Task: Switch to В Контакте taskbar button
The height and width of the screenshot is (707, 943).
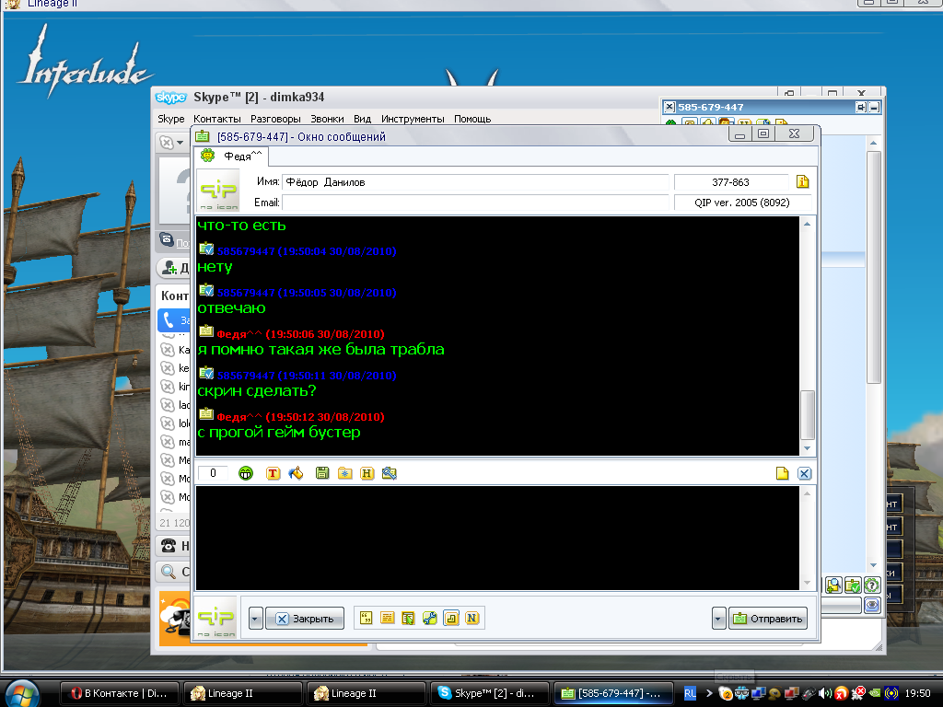Action: pos(120,693)
